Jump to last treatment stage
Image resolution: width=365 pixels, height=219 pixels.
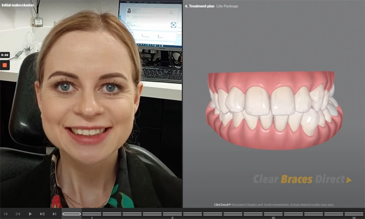pos(54,214)
